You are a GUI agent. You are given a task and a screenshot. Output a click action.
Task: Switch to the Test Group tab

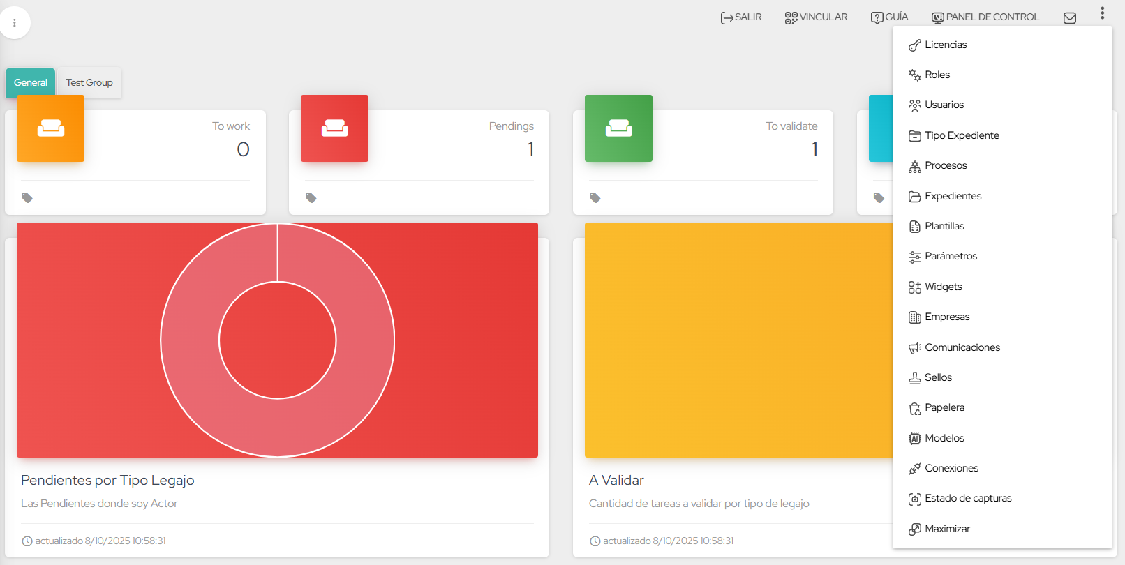click(x=89, y=83)
